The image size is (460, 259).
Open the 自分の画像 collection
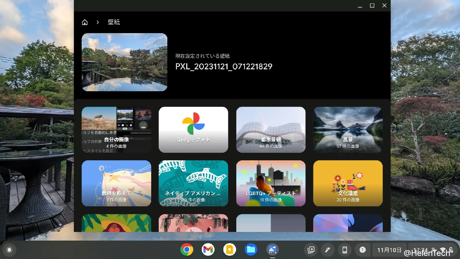click(x=116, y=130)
